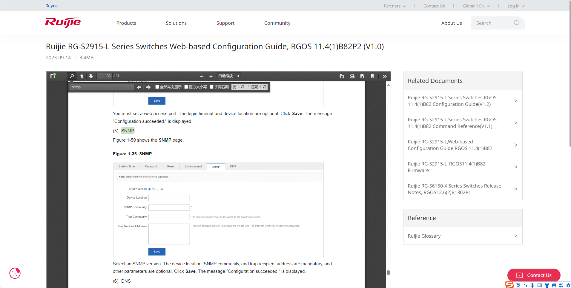Enable whole words (字词匹配) checkbox
Viewport: 571px width, 288px height.
pyautogui.click(x=211, y=87)
